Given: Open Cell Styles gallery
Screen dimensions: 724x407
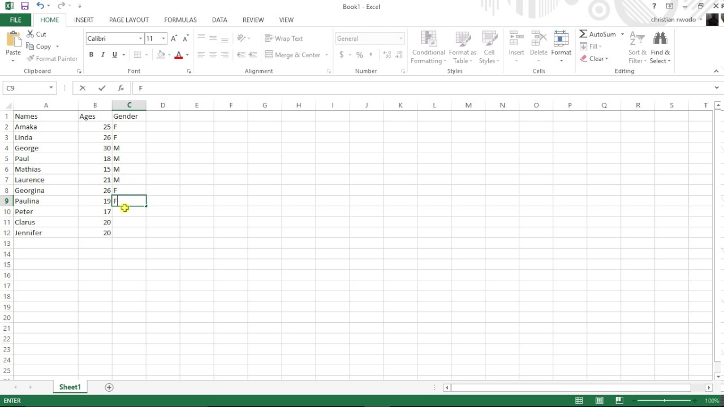Looking at the screenshot, I should click(x=489, y=47).
